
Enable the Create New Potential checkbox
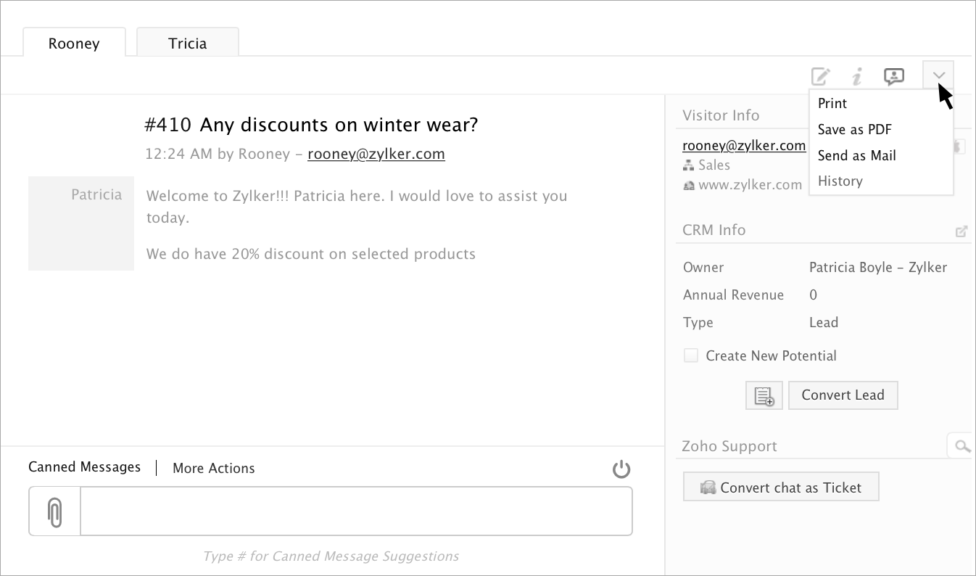(691, 355)
